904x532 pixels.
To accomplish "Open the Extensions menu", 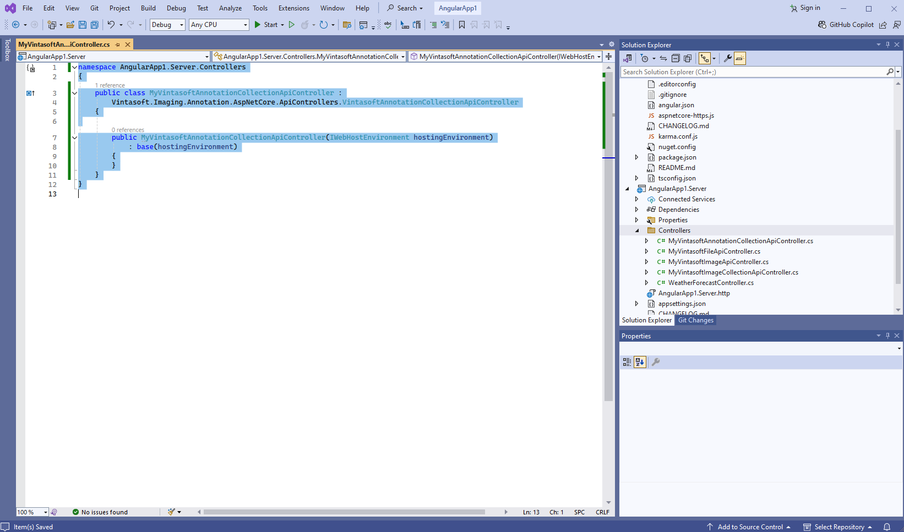I will [x=294, y=8].
